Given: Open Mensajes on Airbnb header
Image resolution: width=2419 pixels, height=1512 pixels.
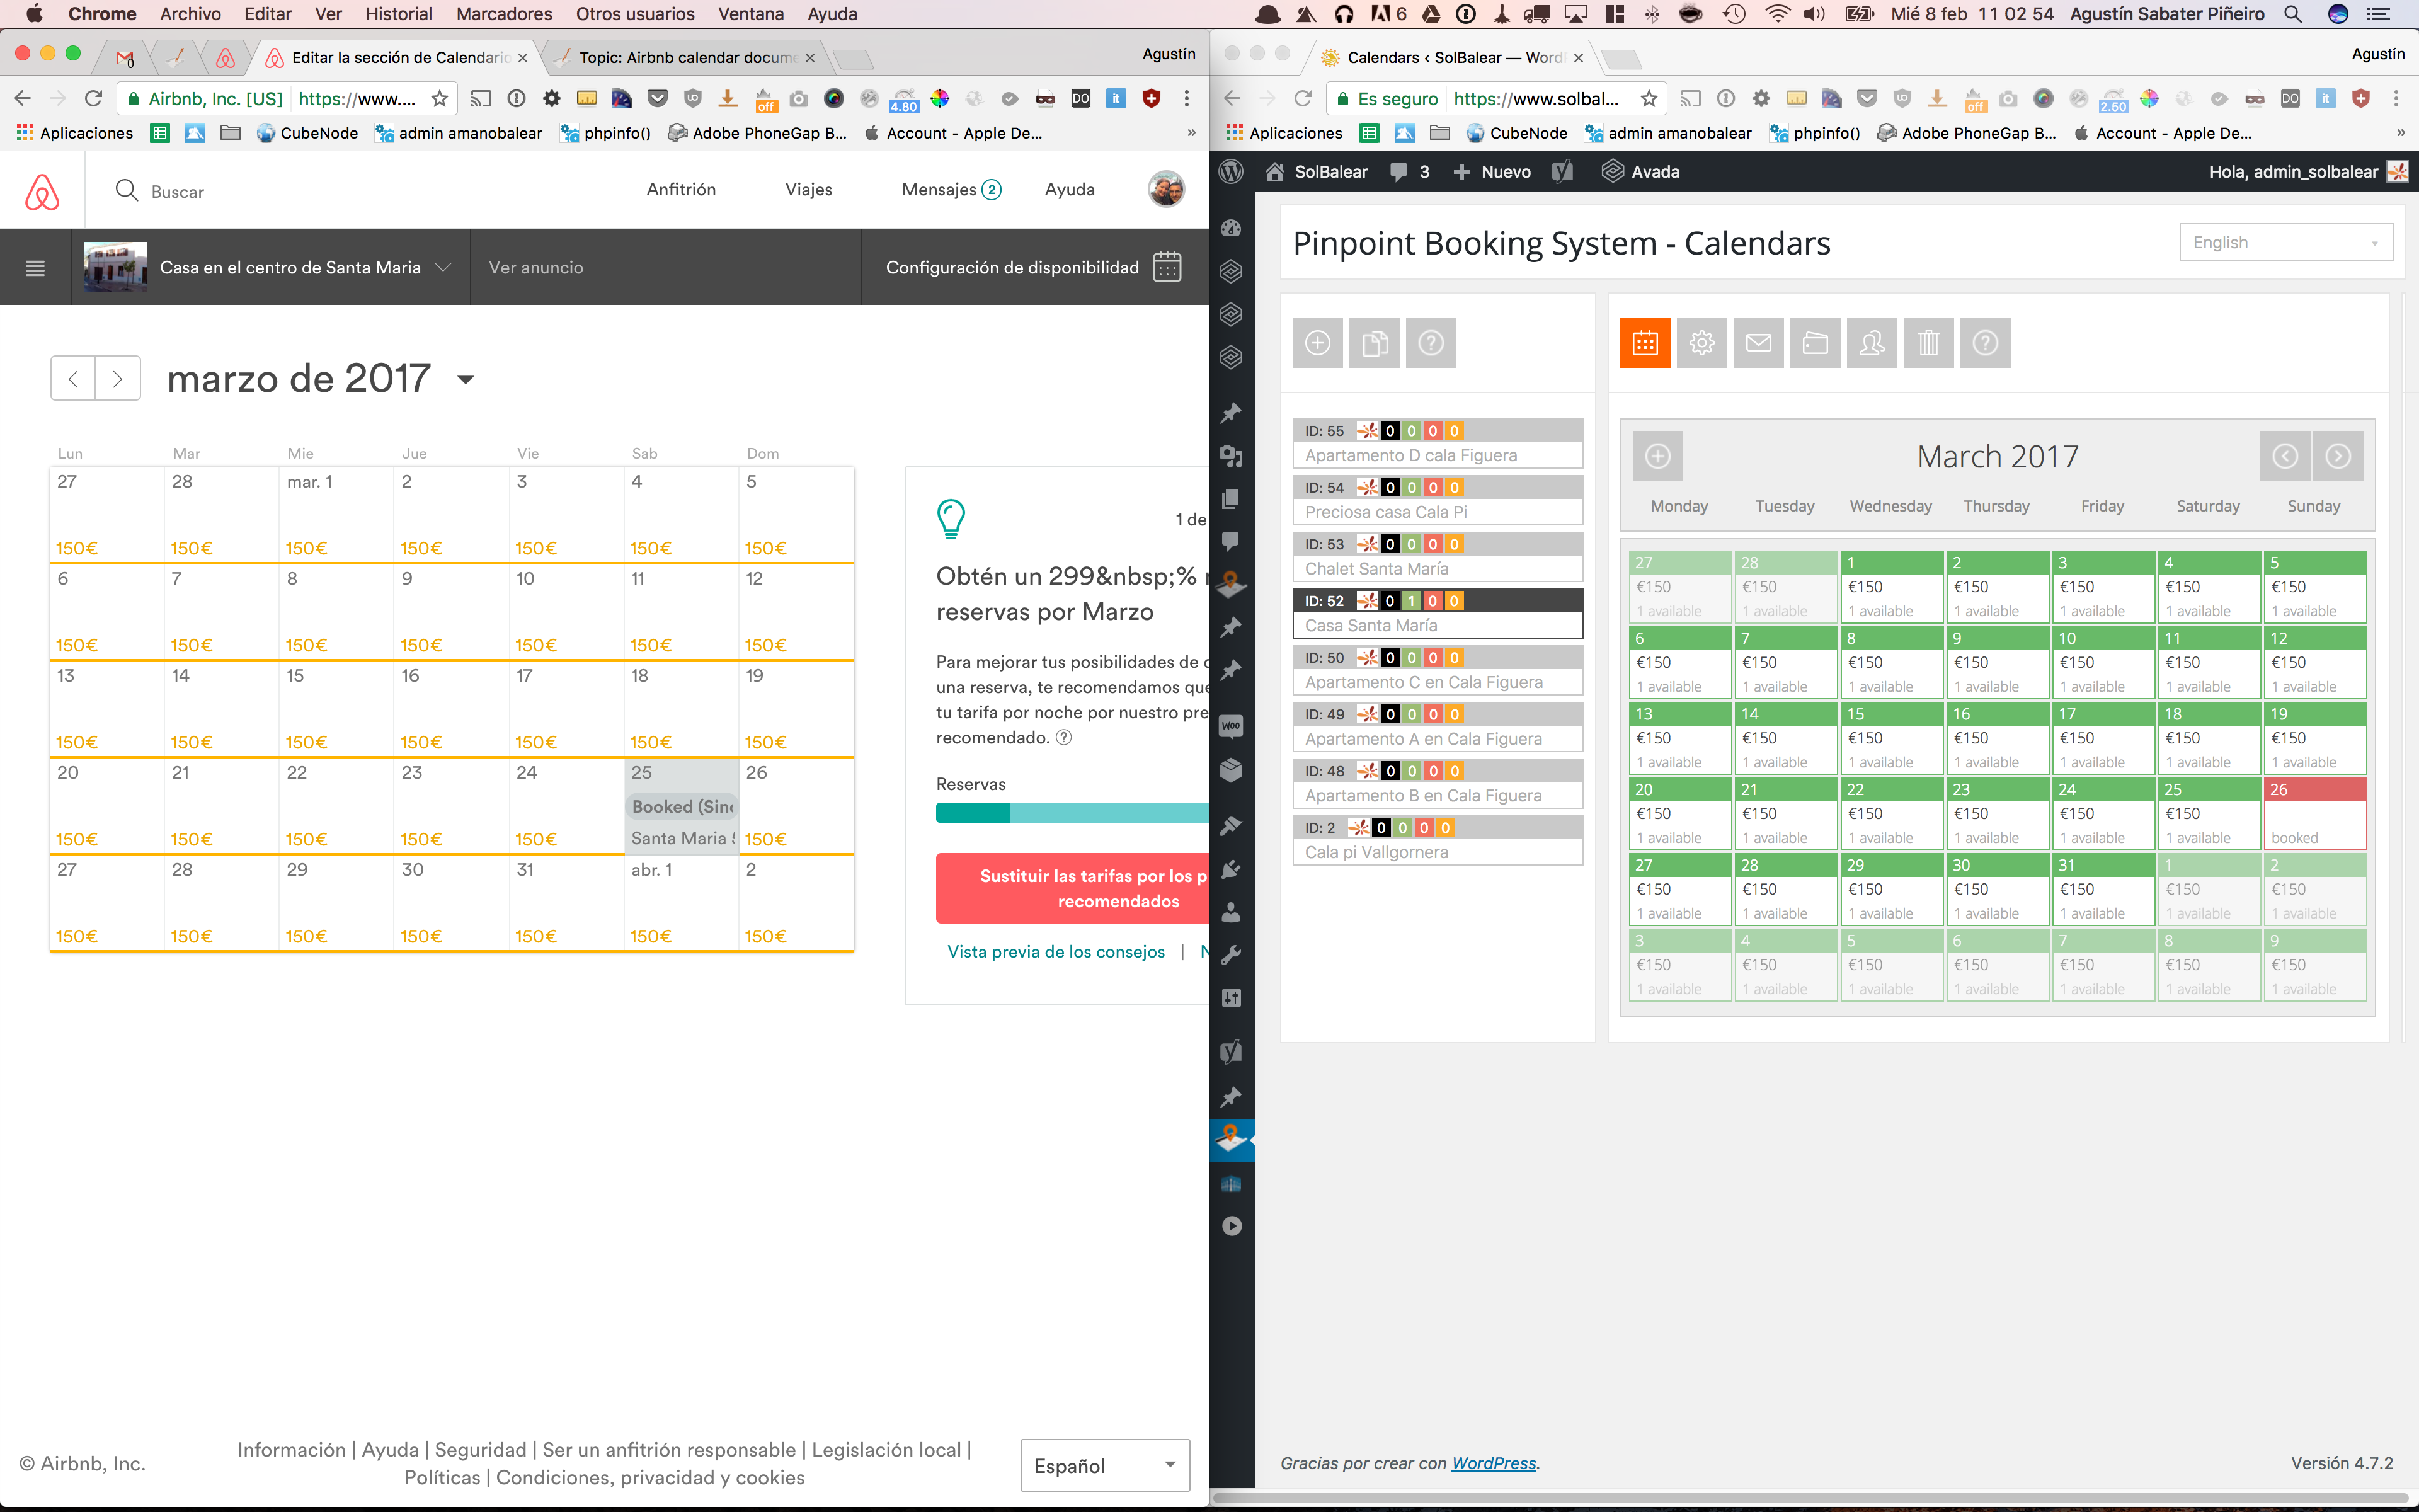Looking at the screenshot, I should [x=951, y=189].
